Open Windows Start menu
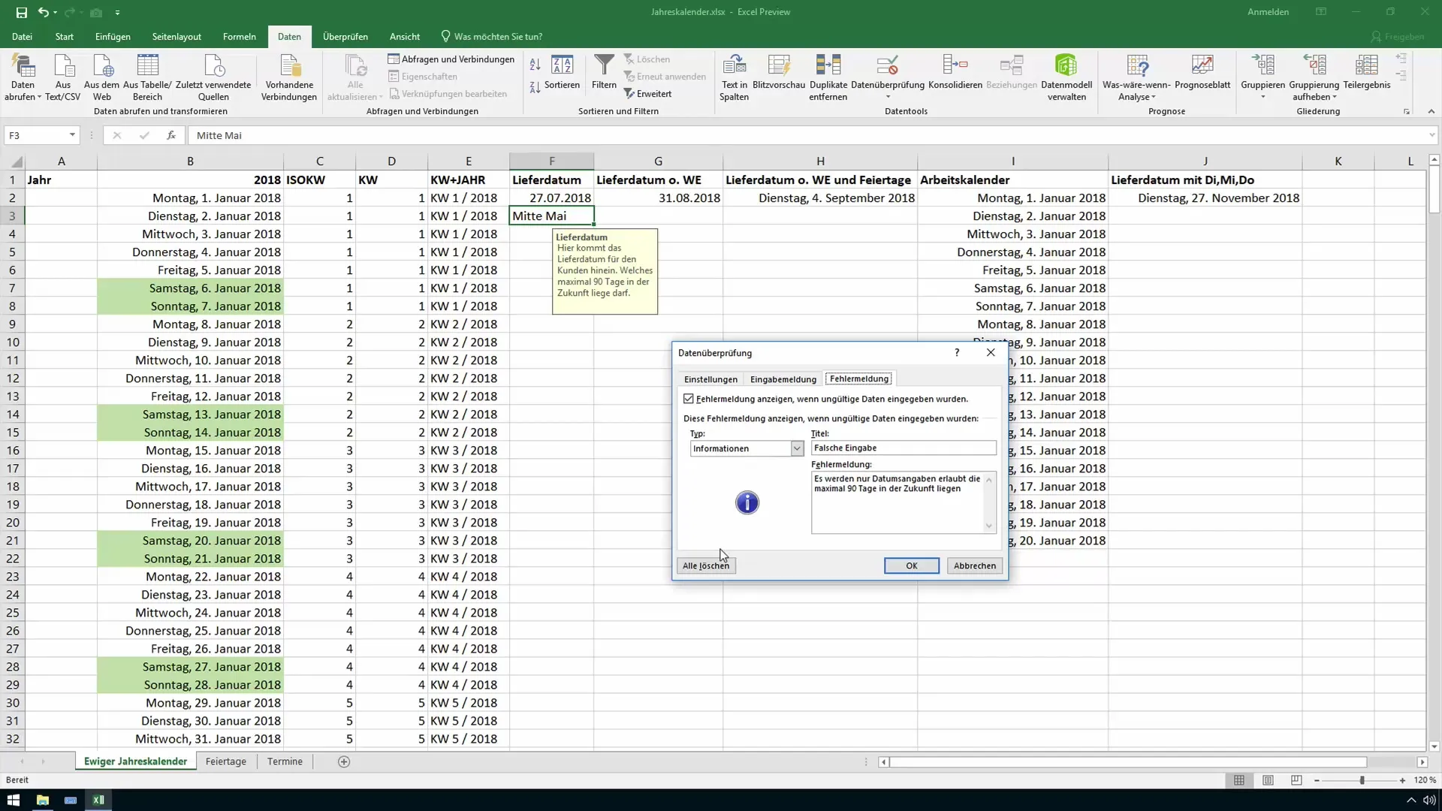The height and width of the screenshot is (811, 1442). [14, 800]
